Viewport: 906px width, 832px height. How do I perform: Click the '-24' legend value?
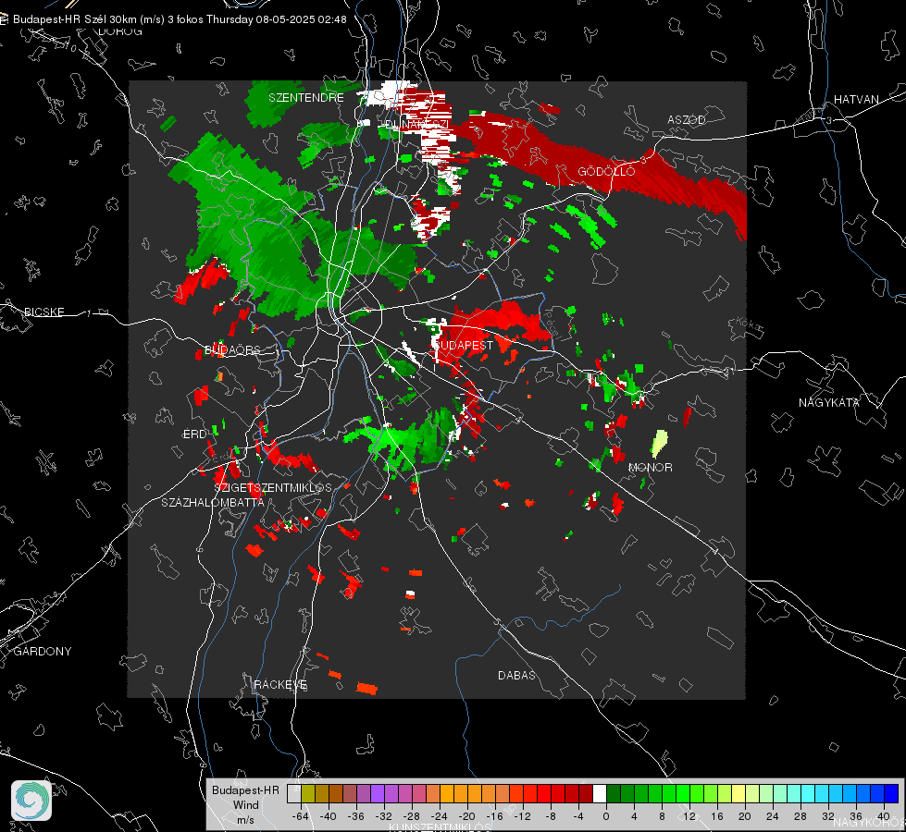[x=440, y=816]
